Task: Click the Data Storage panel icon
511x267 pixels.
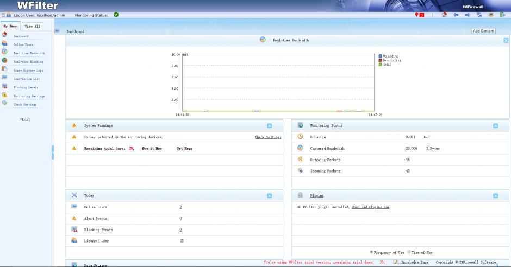Action: [x=74, y=265]
